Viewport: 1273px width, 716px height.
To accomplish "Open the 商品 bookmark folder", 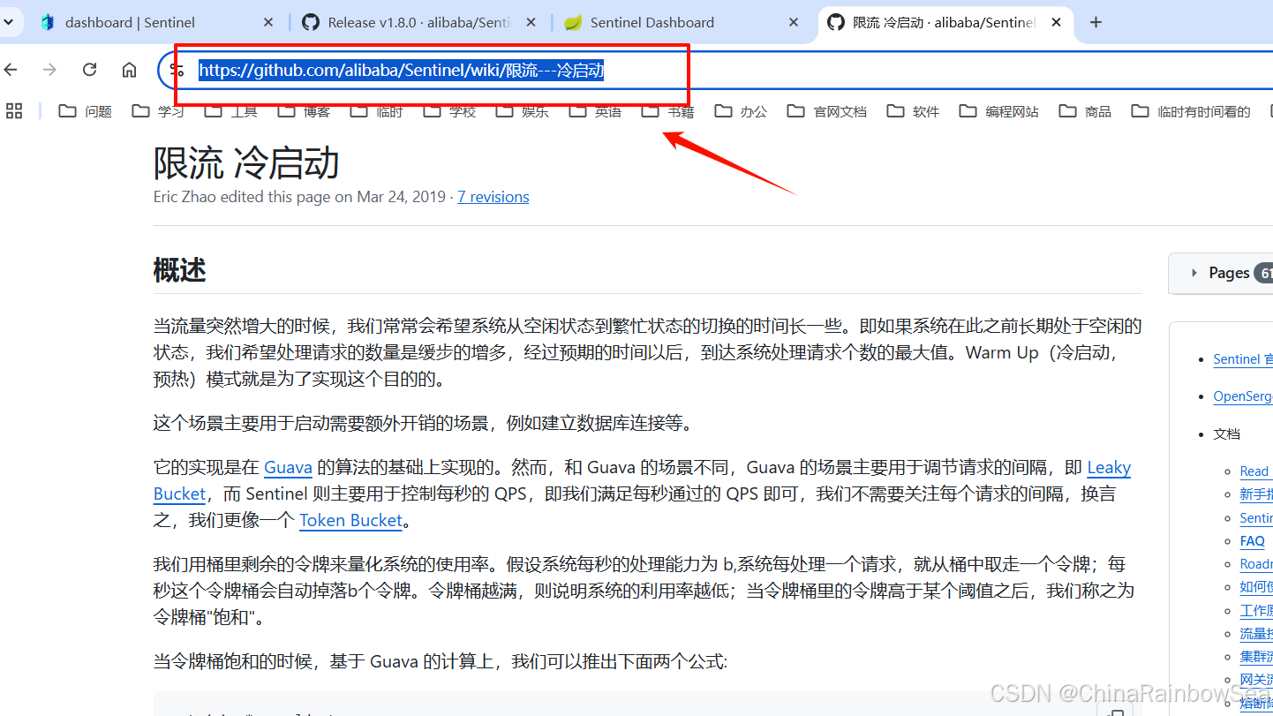I will [x=1086, y=111].
